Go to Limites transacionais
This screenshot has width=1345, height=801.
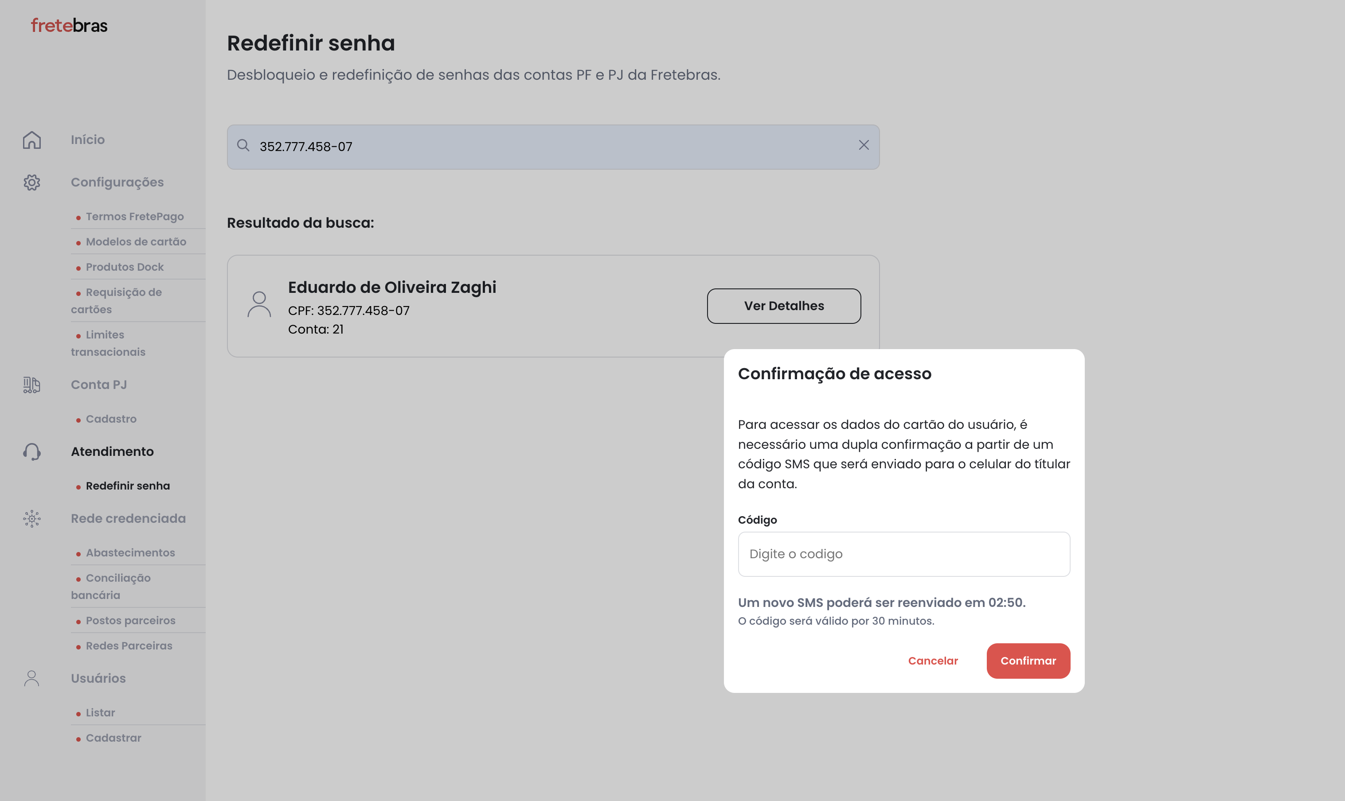(108, 343)
